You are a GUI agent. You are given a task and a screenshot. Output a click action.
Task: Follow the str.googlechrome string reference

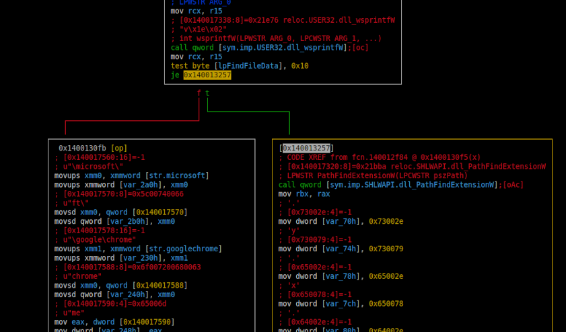(186, 249)
